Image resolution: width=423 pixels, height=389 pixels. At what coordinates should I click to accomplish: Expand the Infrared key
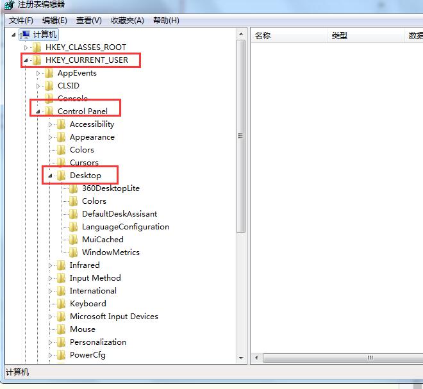tap(50, 265)
